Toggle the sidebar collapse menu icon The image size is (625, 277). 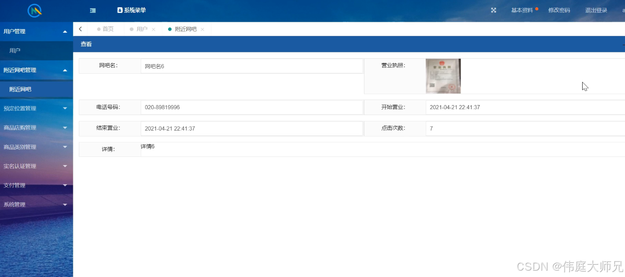pyautogui.click(x=93, y=10)
